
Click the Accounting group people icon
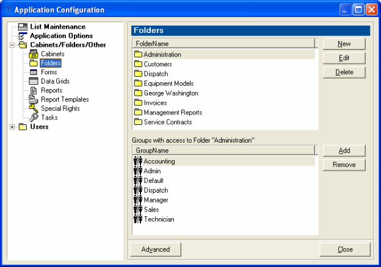pyautogui.click(x=138, y=161)
